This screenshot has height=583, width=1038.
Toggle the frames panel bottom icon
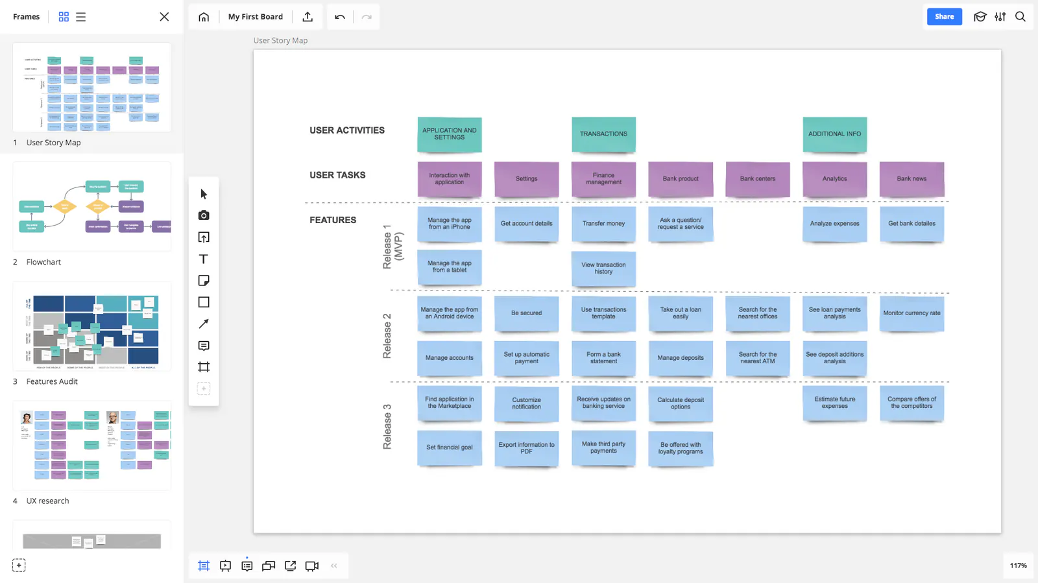pos(204,565)
